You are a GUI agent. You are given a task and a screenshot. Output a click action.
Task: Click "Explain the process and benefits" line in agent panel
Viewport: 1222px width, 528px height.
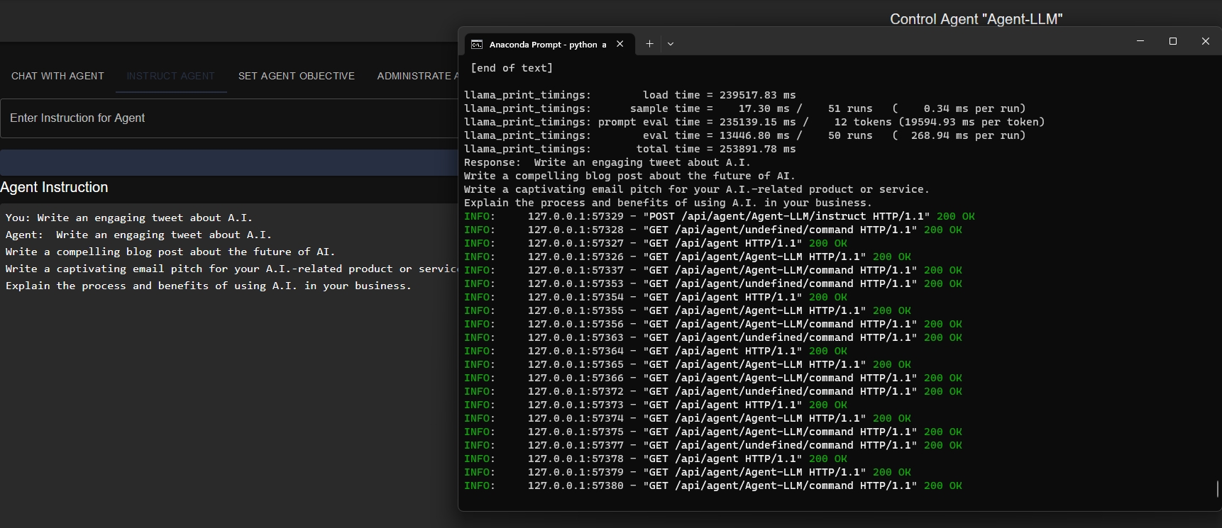coord(209,286)
